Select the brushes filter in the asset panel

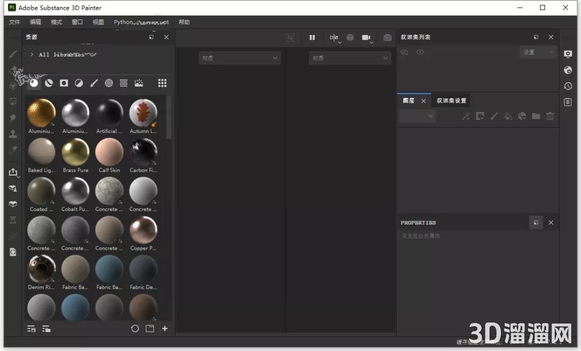tap(94, 83)
